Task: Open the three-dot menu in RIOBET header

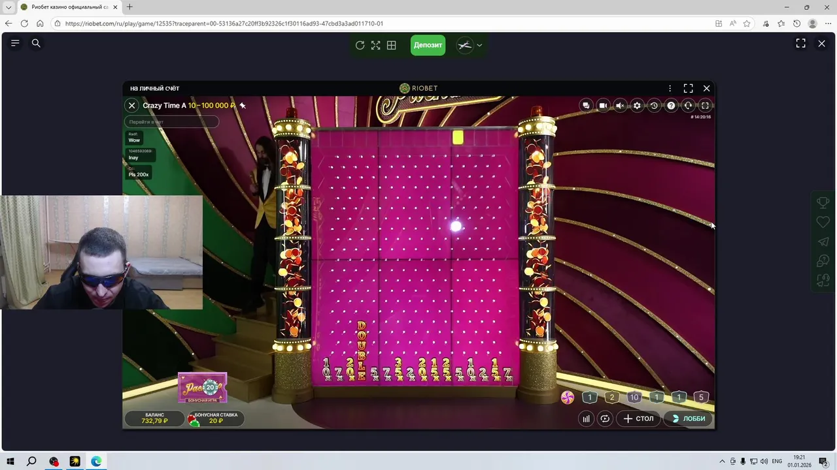Action: pos(670,88)
